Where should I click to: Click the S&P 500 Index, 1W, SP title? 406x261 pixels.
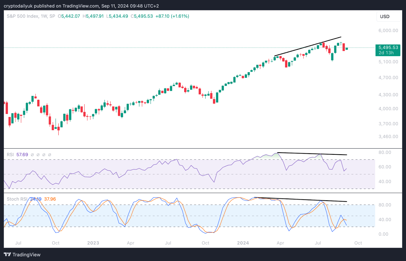(x=31, y=16)
